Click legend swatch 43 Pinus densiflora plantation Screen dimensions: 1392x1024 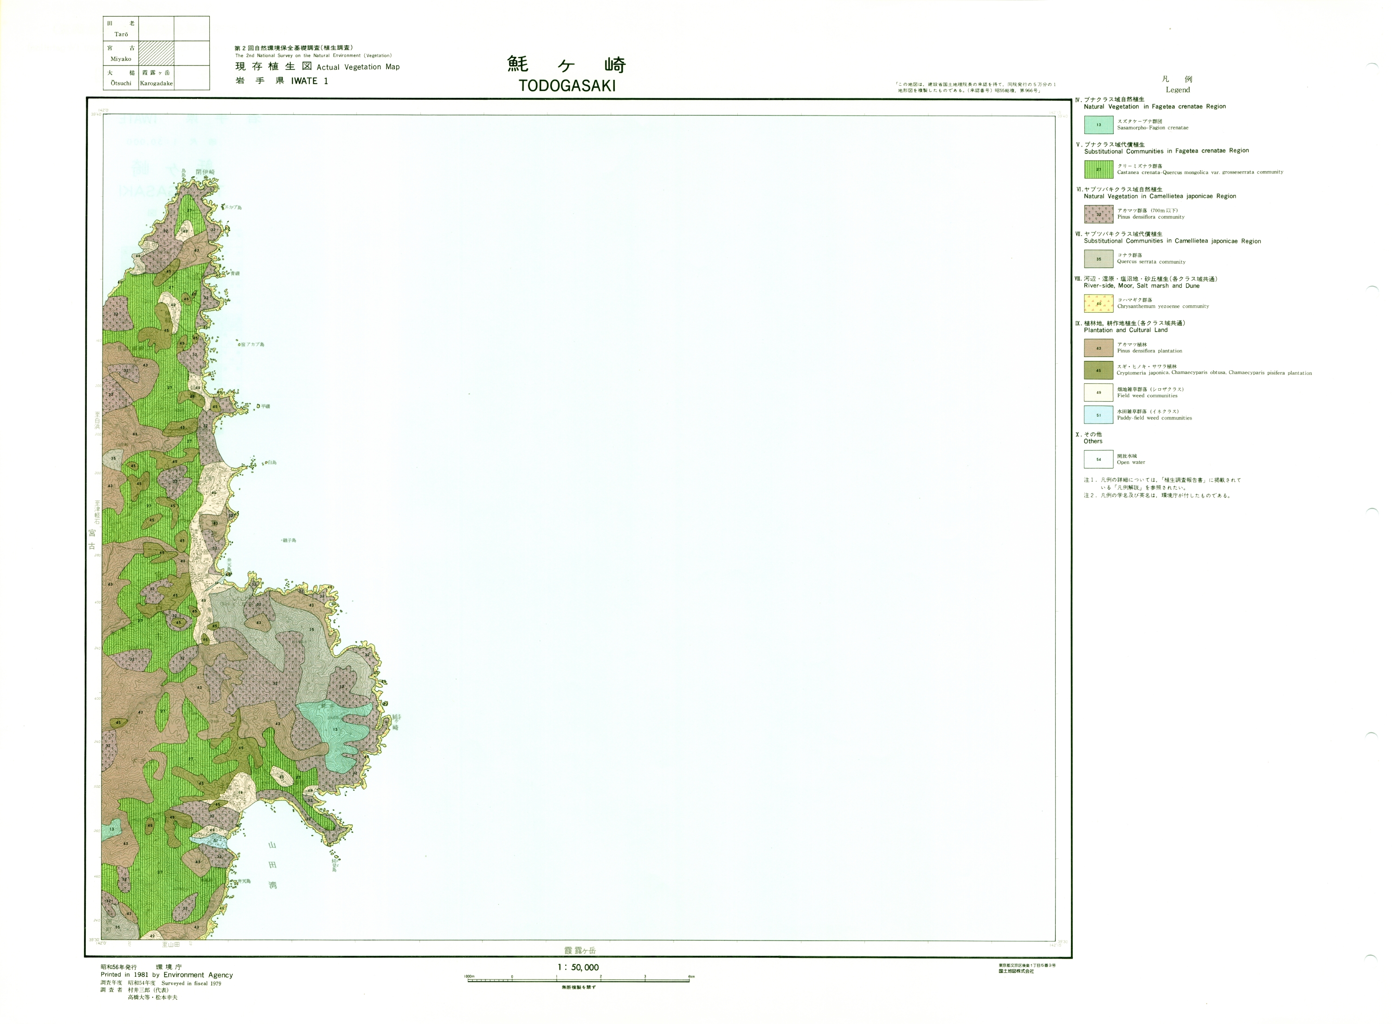(1098, 348)
